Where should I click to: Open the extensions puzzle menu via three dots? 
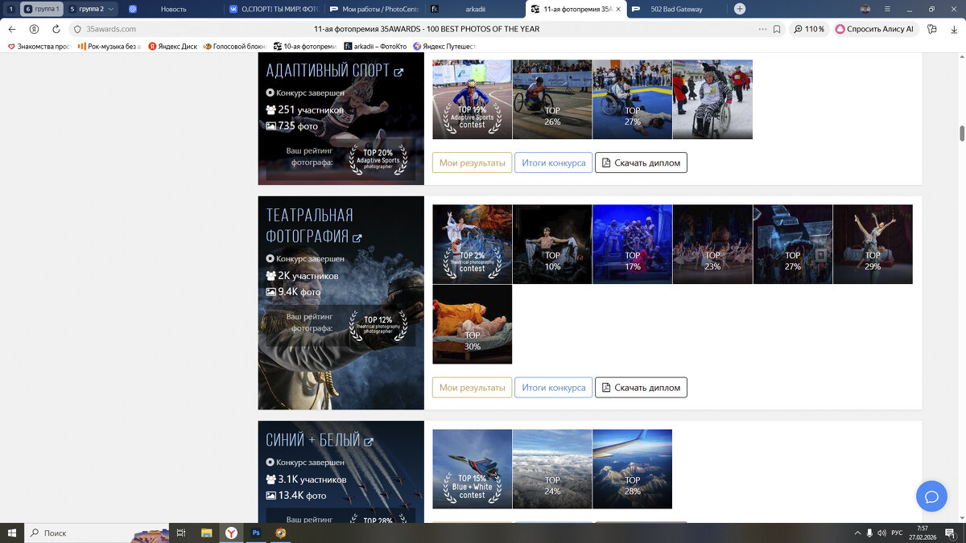(763, 27)
